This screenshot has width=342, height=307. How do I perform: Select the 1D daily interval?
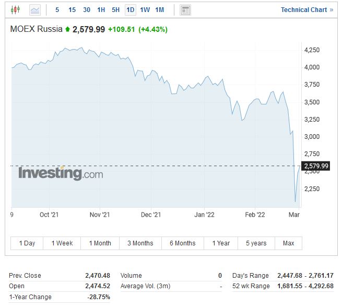(x=131, y=10)
